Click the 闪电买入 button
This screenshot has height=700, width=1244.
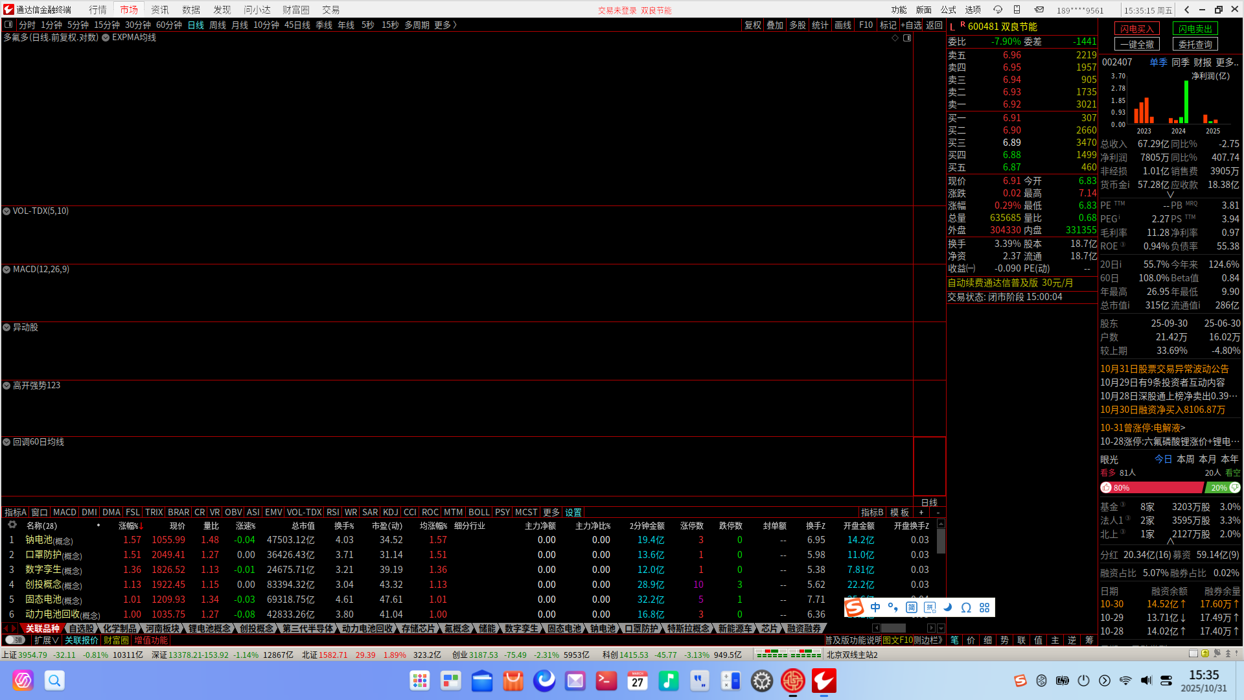pos(1137,29)
